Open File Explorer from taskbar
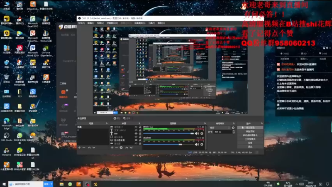Screen dimensions: 332x187 (x=61, y=184)
